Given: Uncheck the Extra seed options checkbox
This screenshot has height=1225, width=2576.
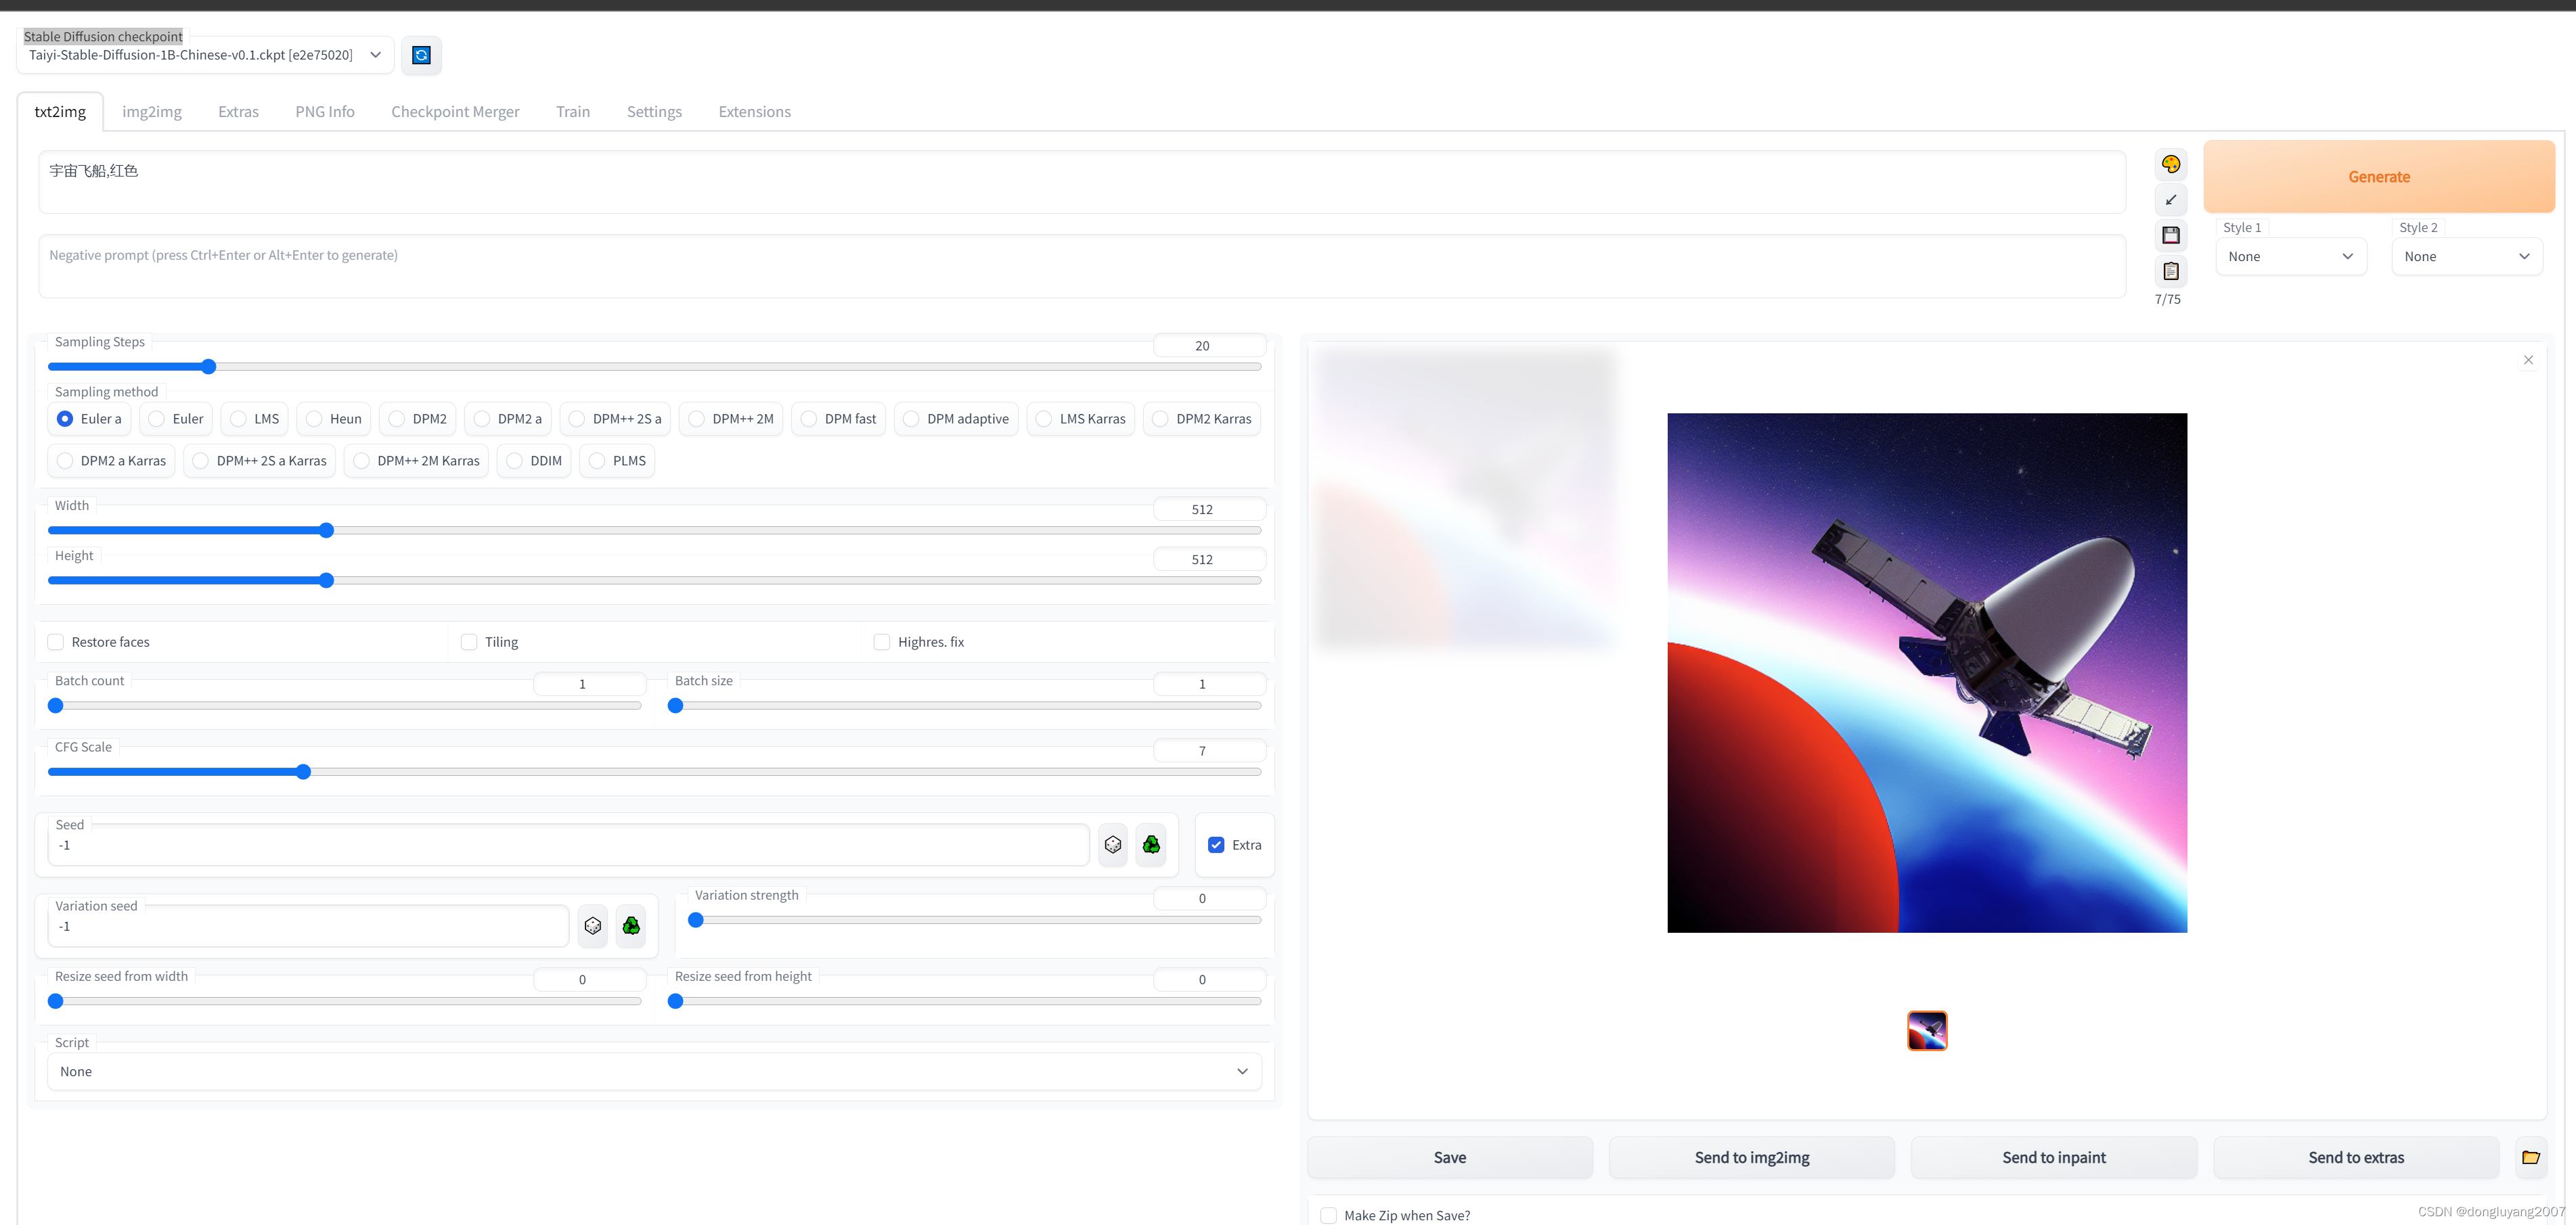Looking at the screenshot, I should pos(1216,846).
